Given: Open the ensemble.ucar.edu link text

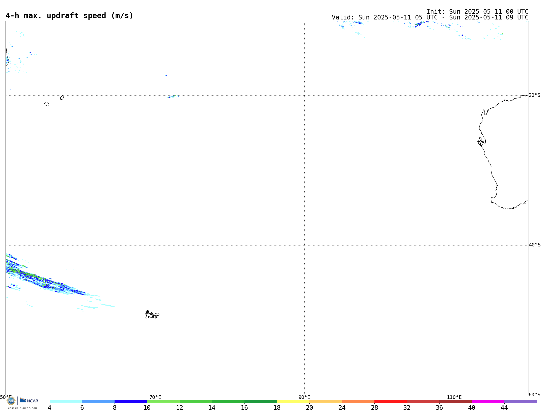Looking at the screenshot, I should 22,408.
